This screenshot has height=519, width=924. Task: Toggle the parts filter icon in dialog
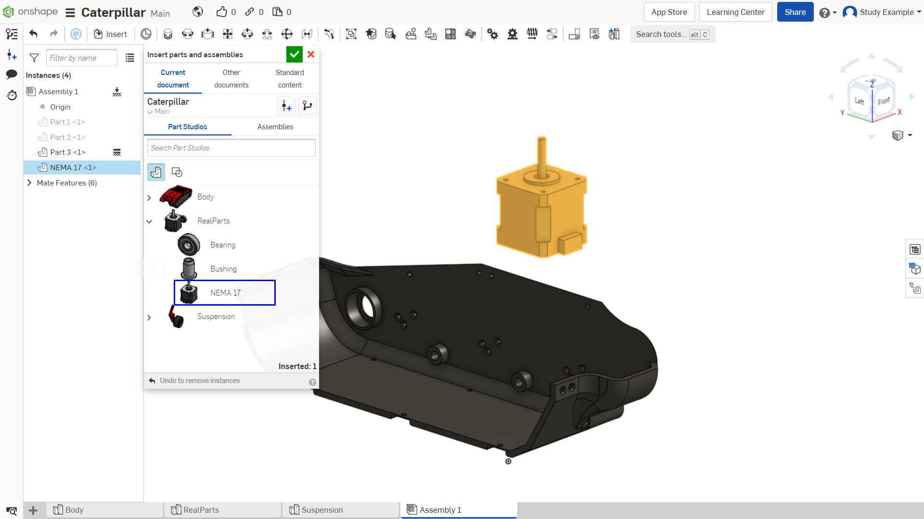(156, 172)
